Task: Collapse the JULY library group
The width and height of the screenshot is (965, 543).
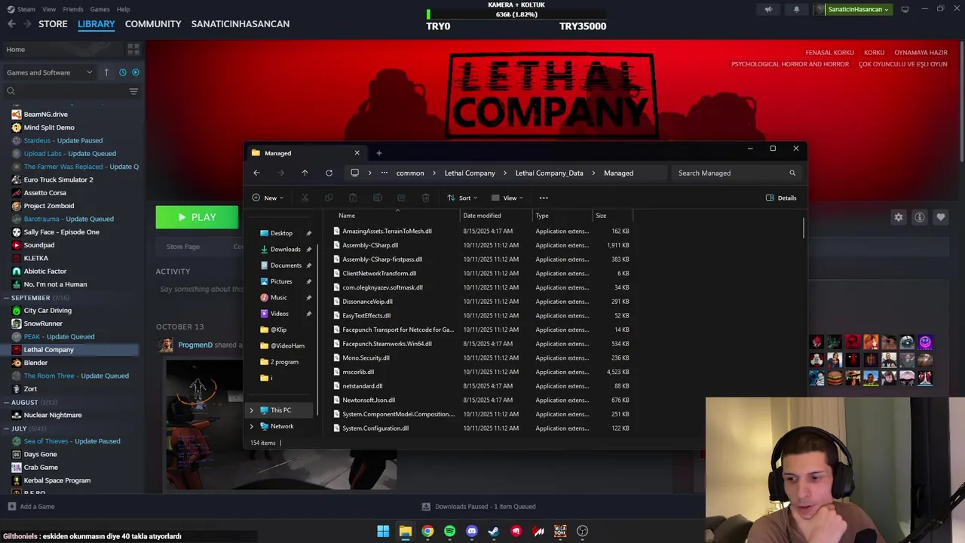Action: pos(6,428)
